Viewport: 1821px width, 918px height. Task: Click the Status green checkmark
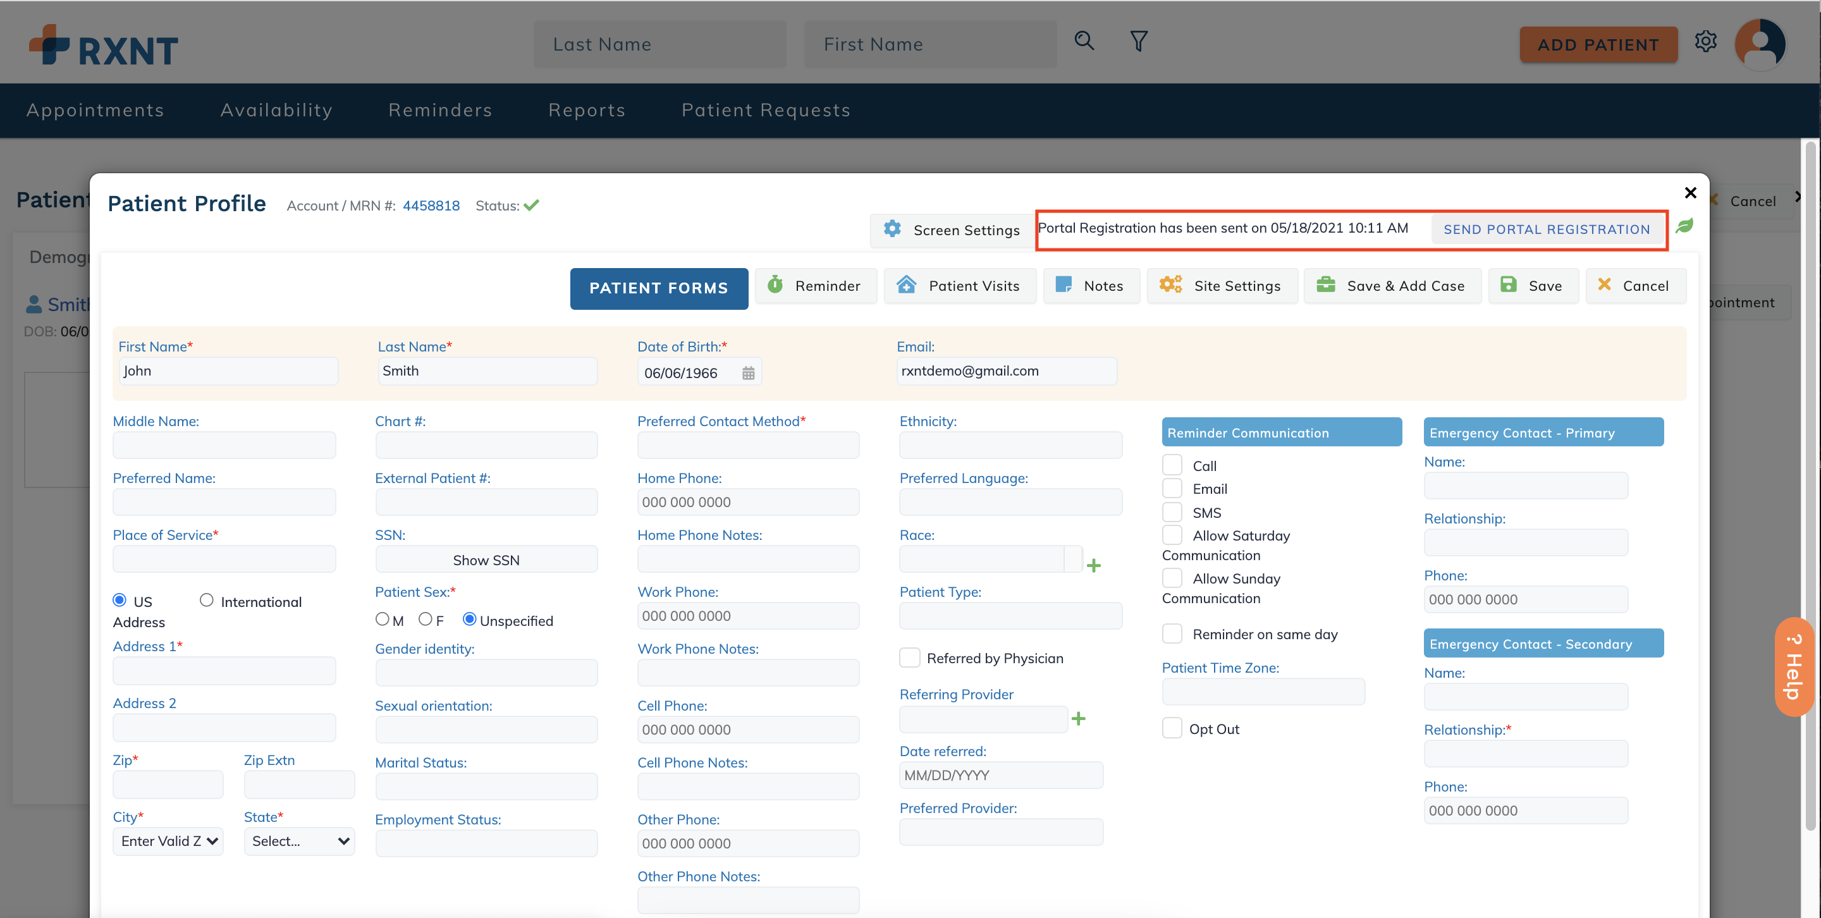(532, 205)
